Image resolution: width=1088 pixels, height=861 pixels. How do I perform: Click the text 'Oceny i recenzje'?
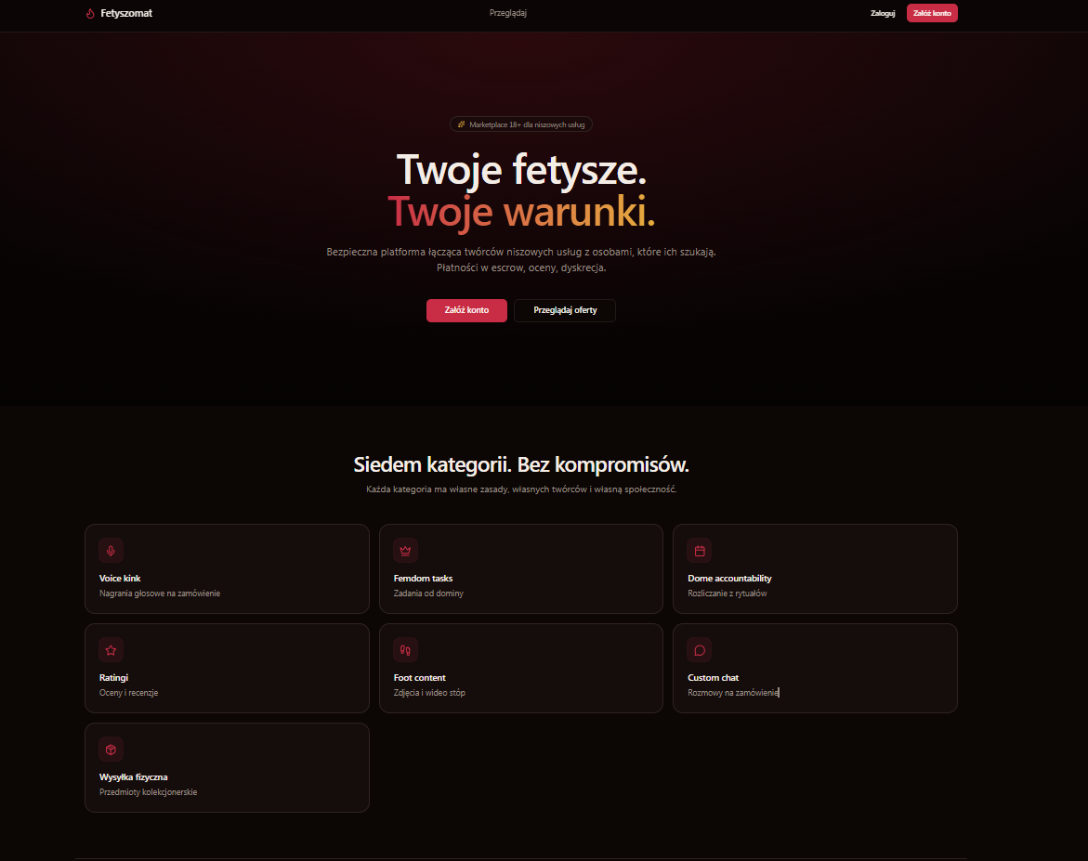128,692
